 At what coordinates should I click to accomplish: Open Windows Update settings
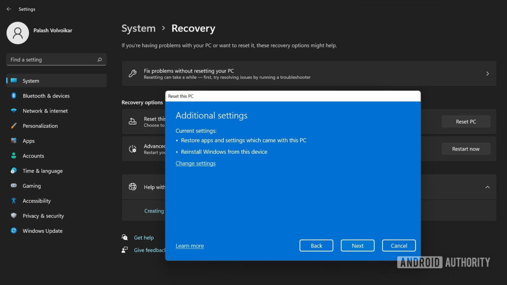coord(42,231)
